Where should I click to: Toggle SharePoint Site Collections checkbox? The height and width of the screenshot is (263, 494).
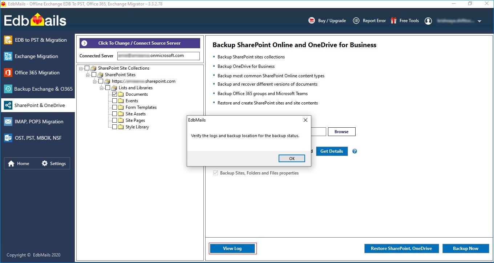point(87,68)
